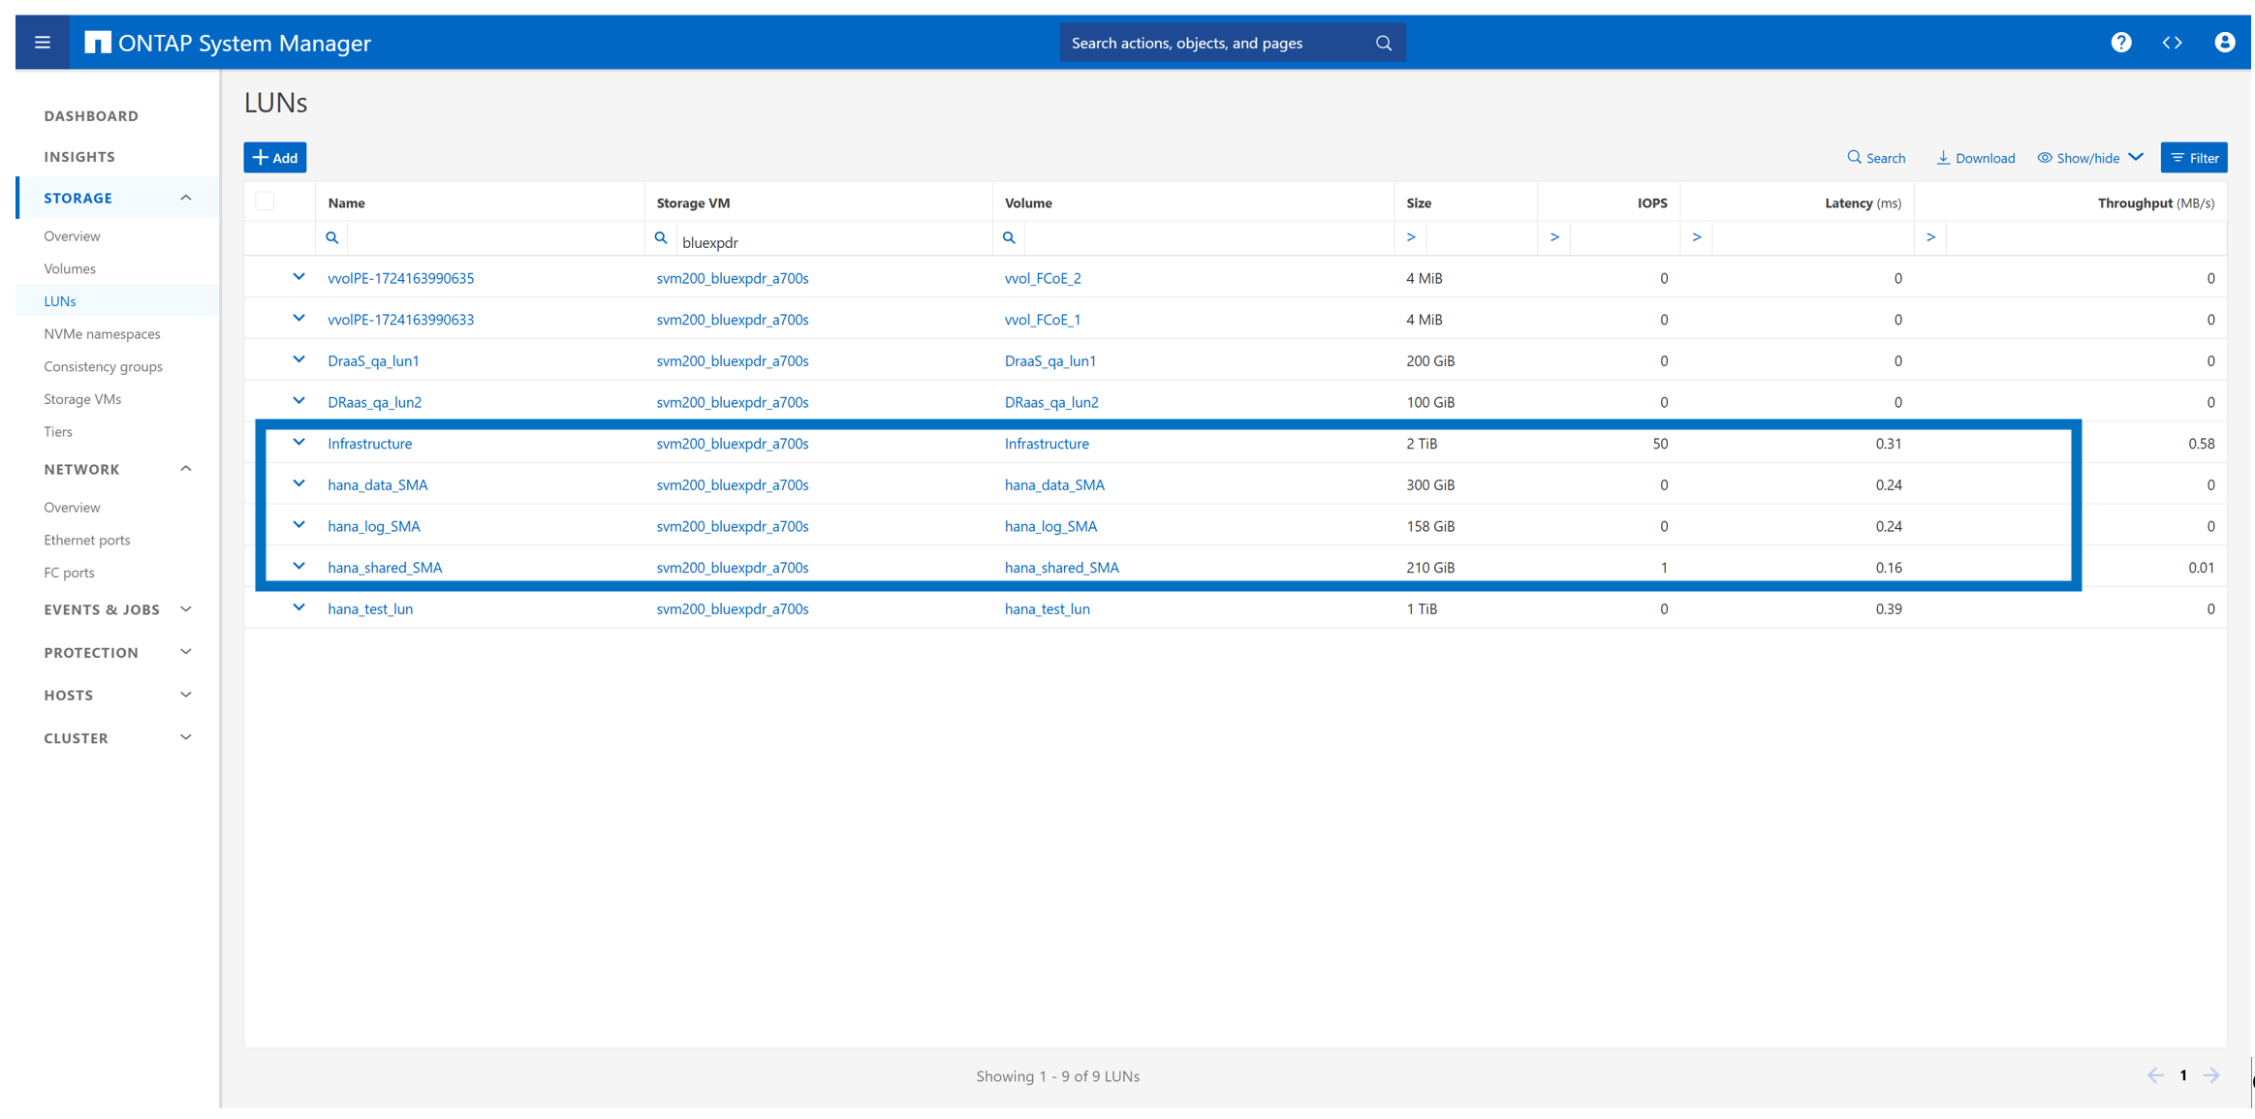Click the global search magnifier icon

click(1383, 43)
